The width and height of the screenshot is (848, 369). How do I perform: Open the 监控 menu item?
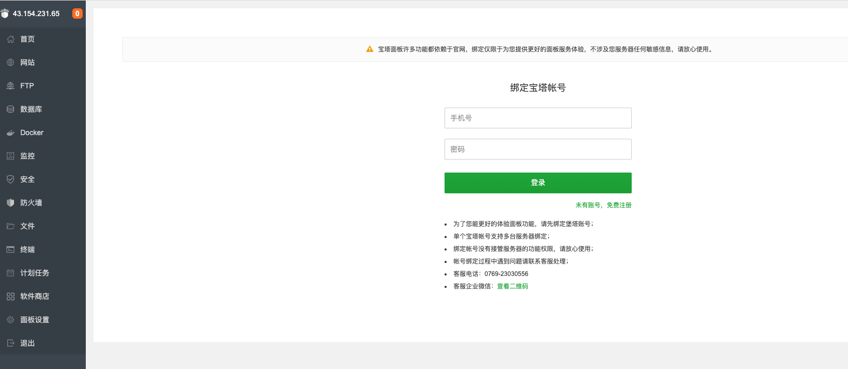point(43,156)
